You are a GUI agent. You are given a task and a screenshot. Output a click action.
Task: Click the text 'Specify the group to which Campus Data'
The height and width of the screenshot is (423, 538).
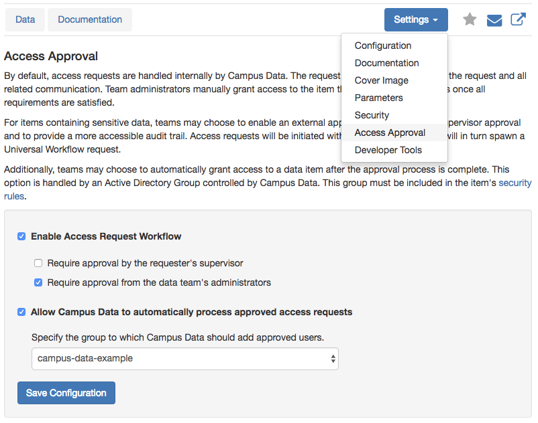[x=118, y=337]
